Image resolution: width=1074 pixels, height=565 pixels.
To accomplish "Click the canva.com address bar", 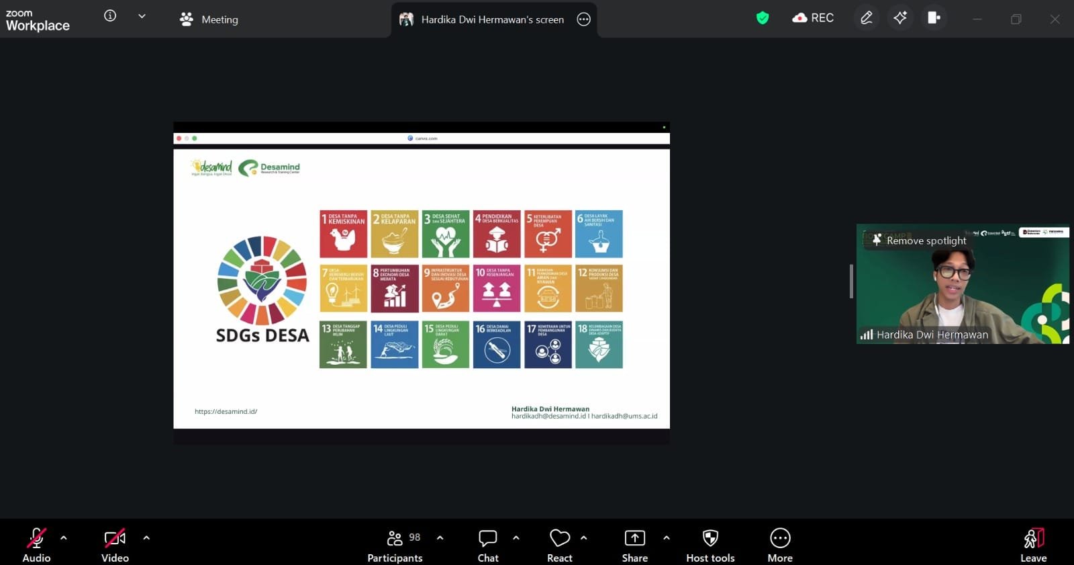I will [x=422, y=138].
